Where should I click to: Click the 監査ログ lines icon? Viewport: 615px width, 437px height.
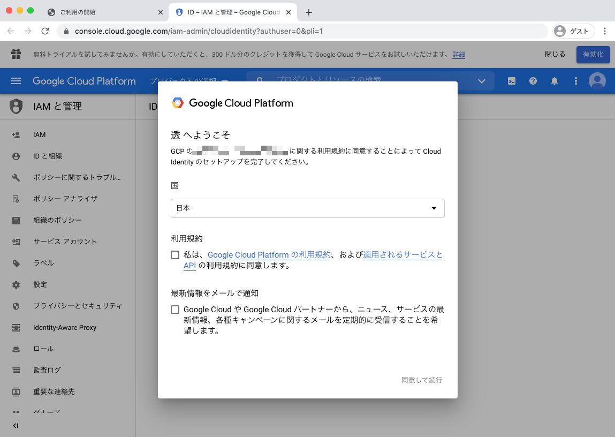[x=16, y=370]
